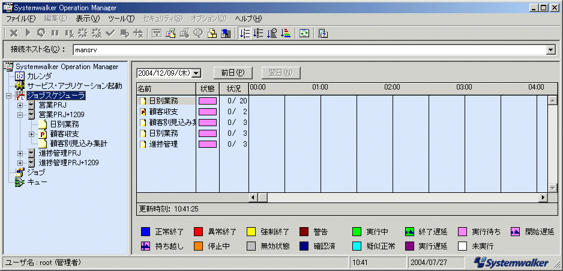The width and height of the screenshot is (563, 271).
Task: Click the restart circular-arrow toolbar icon
Action: 41,34
